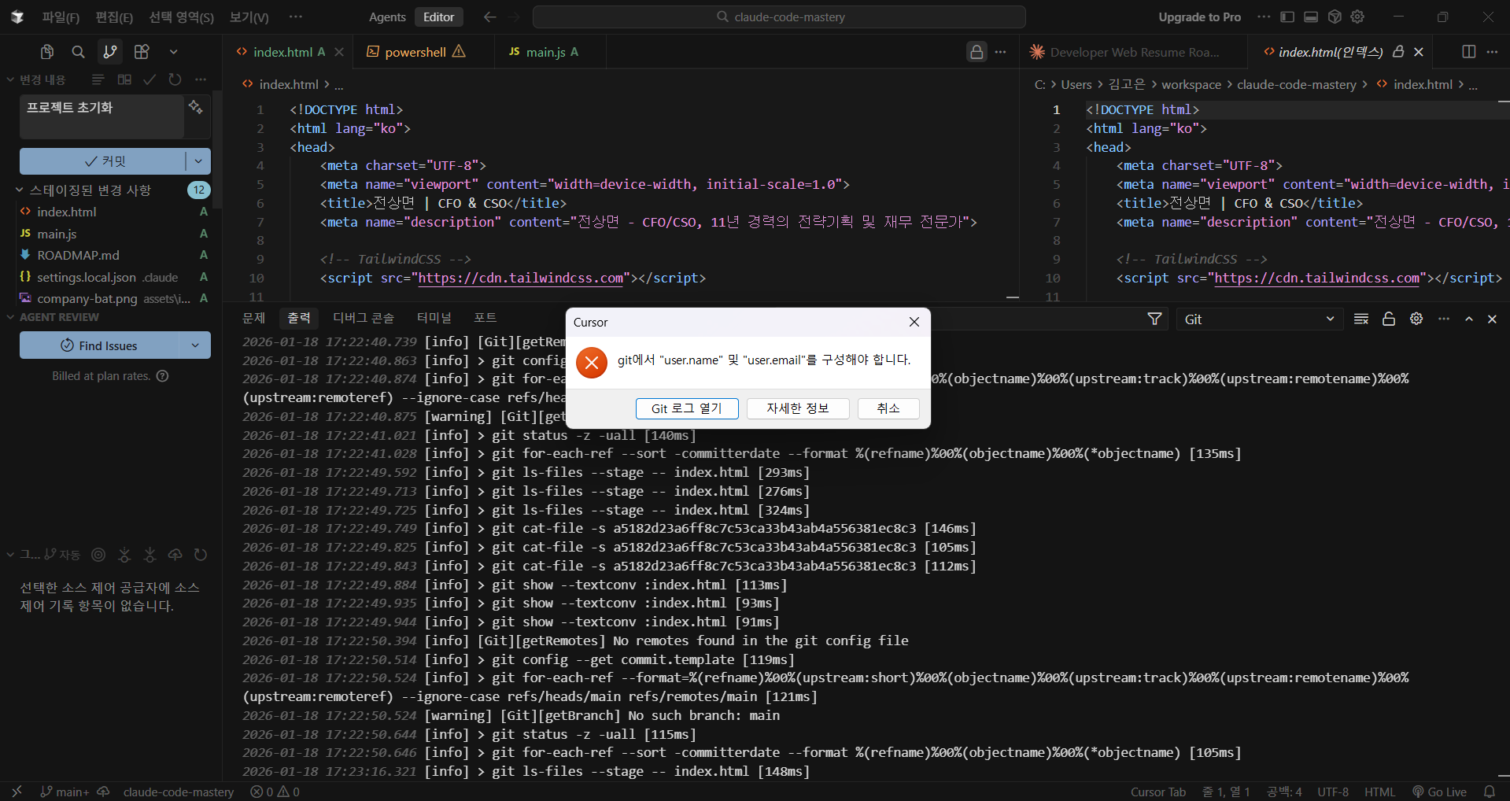Refresh the source control changes list

(175, 79)
